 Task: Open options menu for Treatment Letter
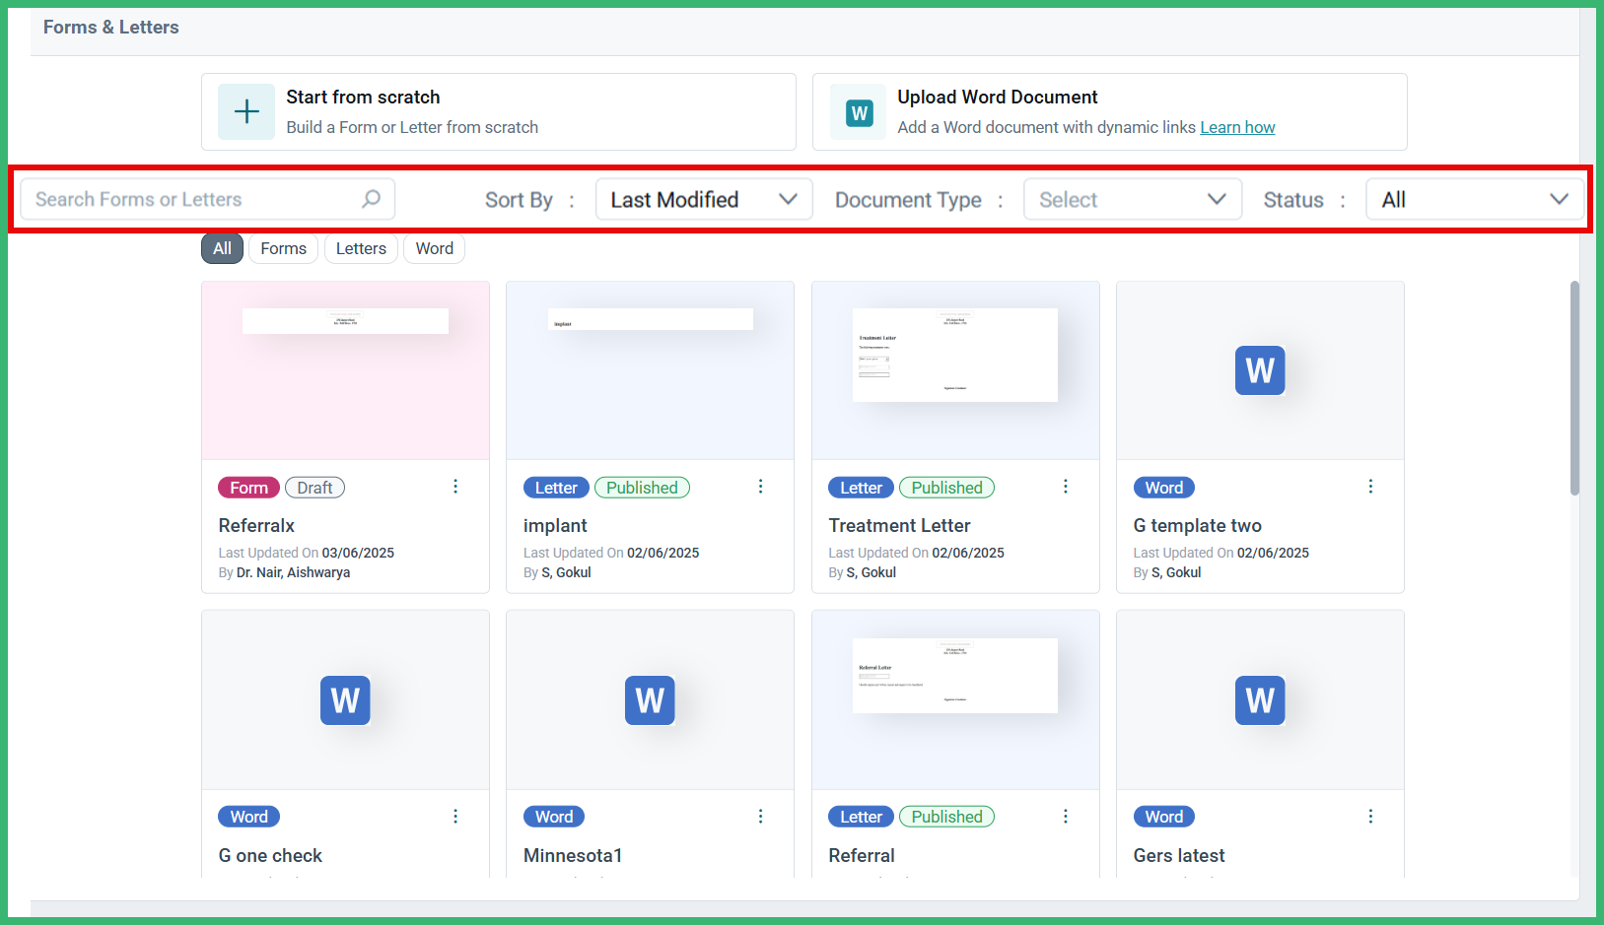point(1065,486)
